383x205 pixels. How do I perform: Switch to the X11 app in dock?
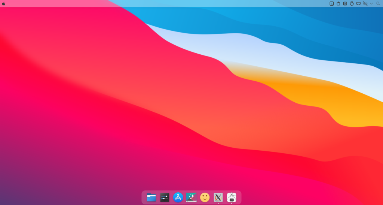[x=218, y=198]
